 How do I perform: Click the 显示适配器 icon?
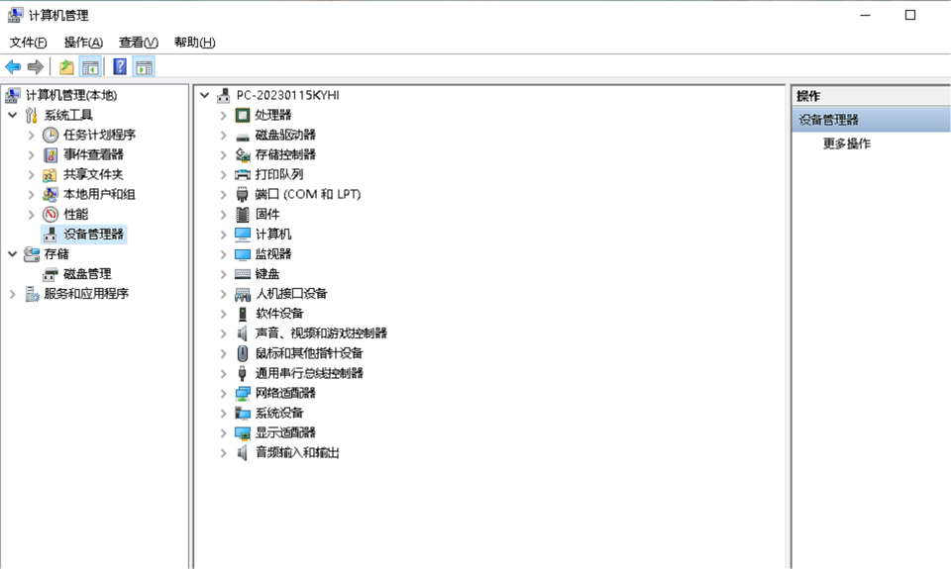coord(243,433)
